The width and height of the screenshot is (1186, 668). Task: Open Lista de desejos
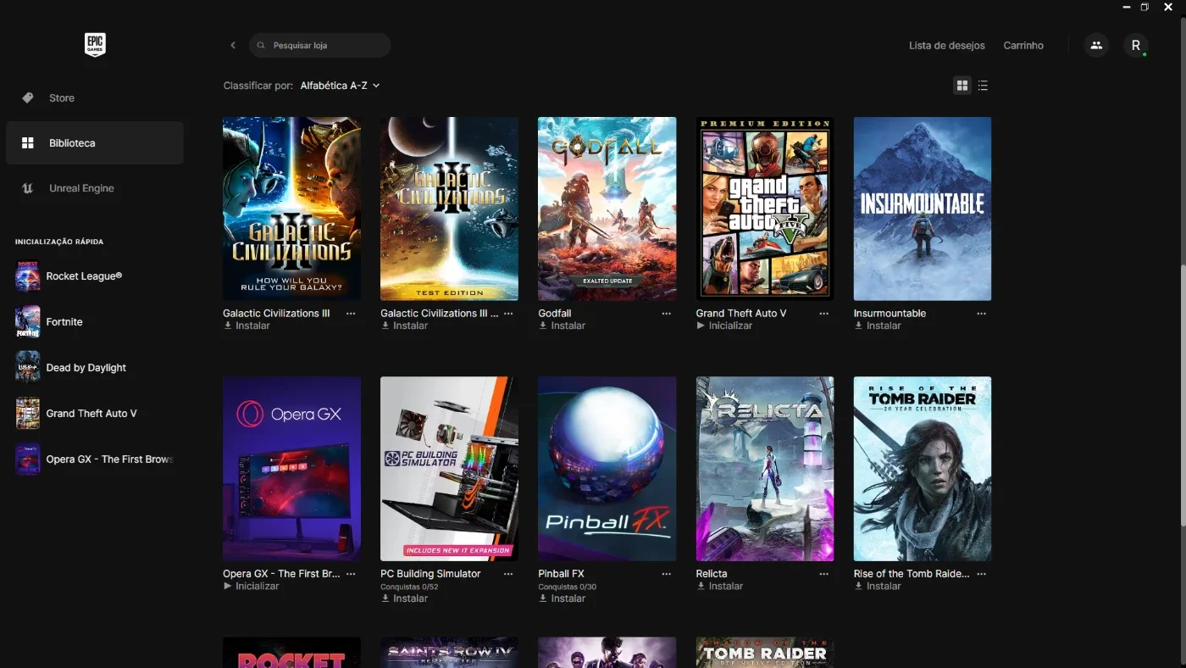[947, 46]
